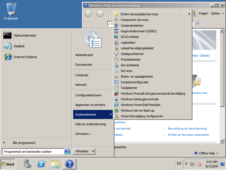Click the Prestatiemeter gauge icon
The height and width of the screenshot is (170, 226).
coord(116,59)
